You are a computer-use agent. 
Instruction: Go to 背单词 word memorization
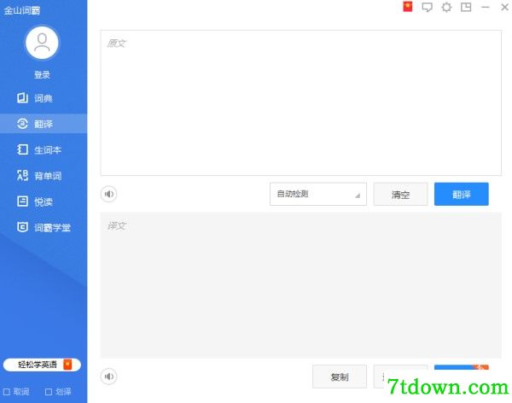click(44, 176)
